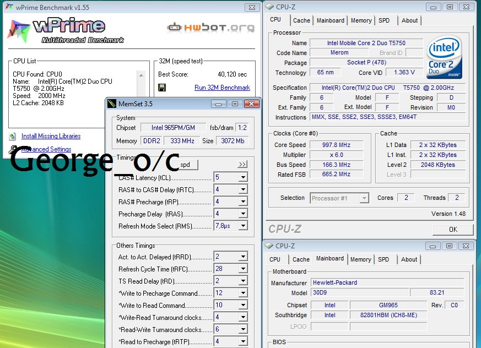Image resolution: width=481 pixels, height=348 pixels.
Task: Switch to SPD tab in top CPU-Z
Action: 384,20
